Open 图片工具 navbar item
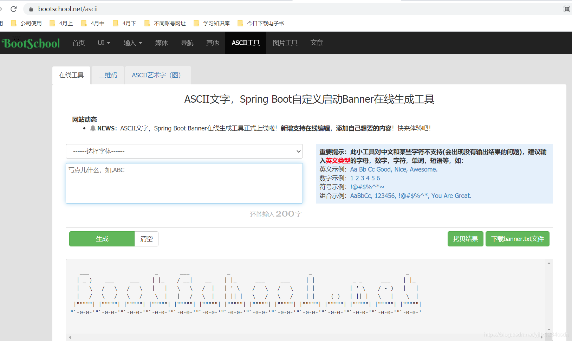Image resolution: width=572 pixels, height=341 pixels. pyautogui.click(x=285, y=43)
